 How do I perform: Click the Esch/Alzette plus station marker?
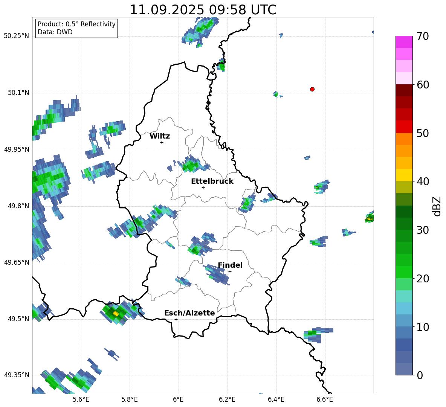[176, 319]
